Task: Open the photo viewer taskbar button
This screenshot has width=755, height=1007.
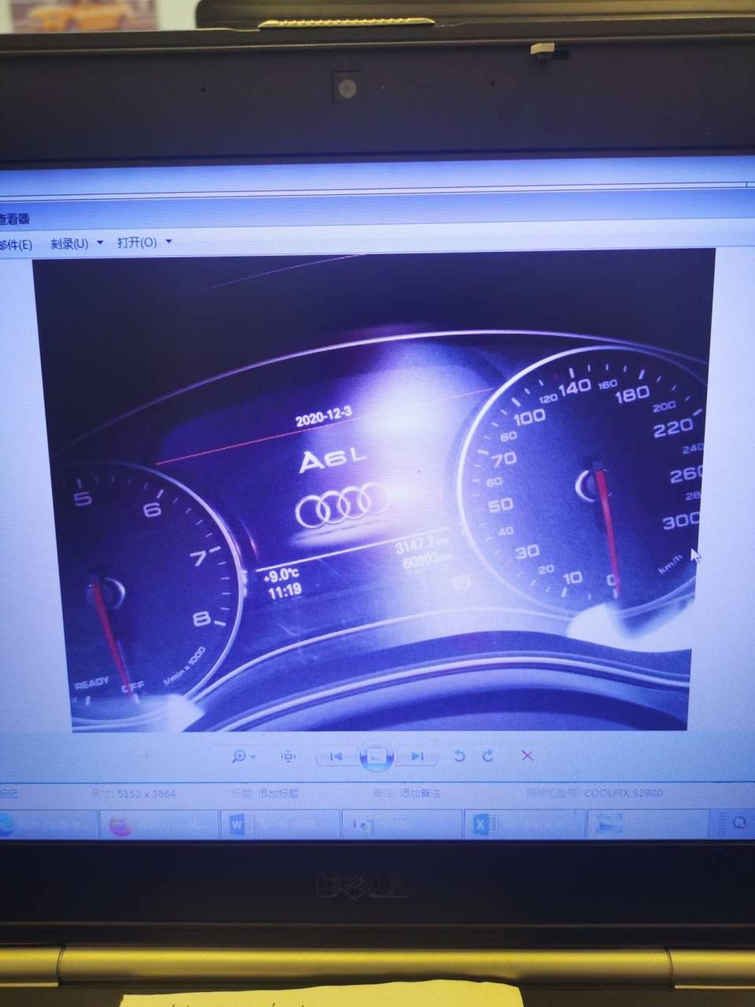Action: (x=403, y=824)
